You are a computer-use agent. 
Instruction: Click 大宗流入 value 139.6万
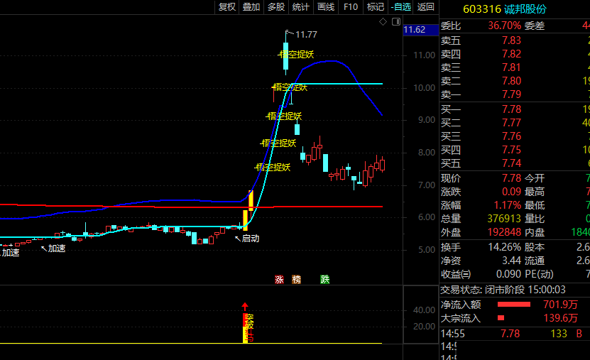(x=560, y=318)
